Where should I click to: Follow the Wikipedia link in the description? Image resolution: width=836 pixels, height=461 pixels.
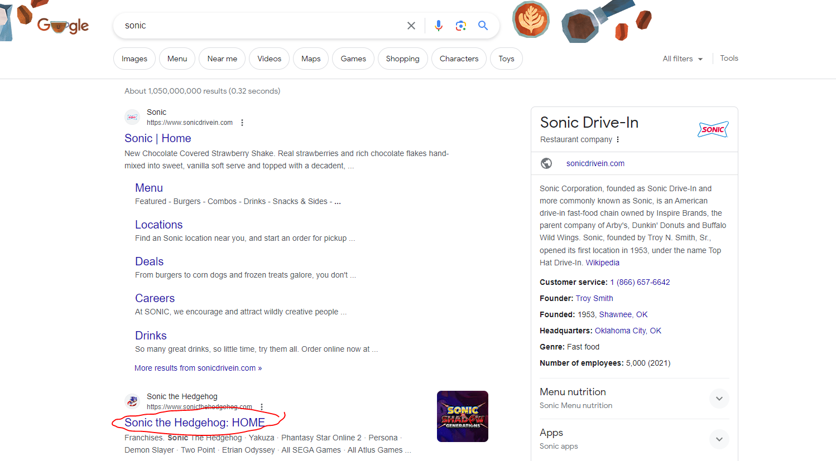pos(602,263)
